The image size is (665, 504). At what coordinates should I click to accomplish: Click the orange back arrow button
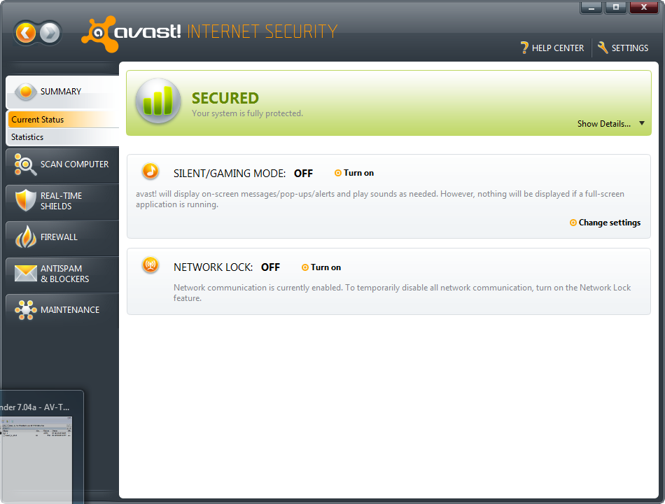tap(26, 32)
